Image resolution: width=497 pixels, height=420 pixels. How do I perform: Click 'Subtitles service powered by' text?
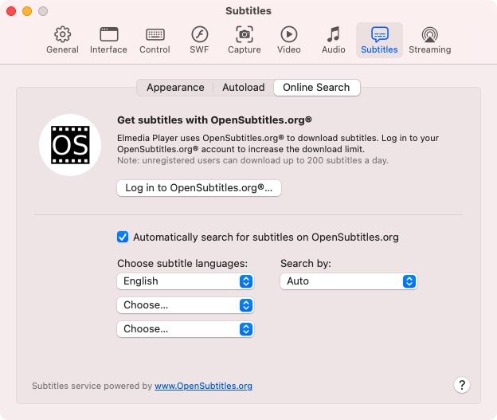click(x=92, y=386)
